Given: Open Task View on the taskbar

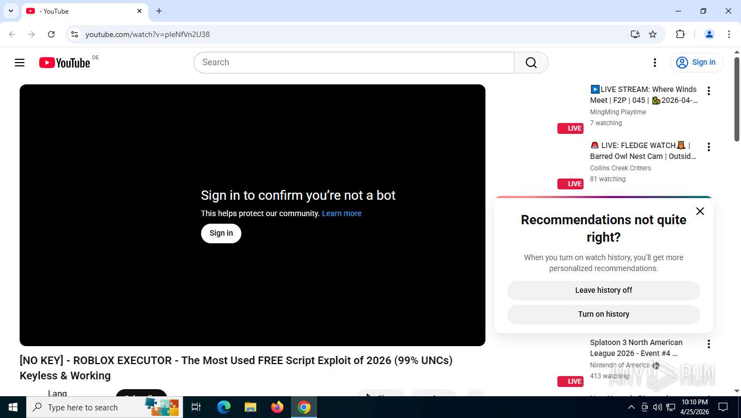Looking at the screenshot, I should (197, 407).
